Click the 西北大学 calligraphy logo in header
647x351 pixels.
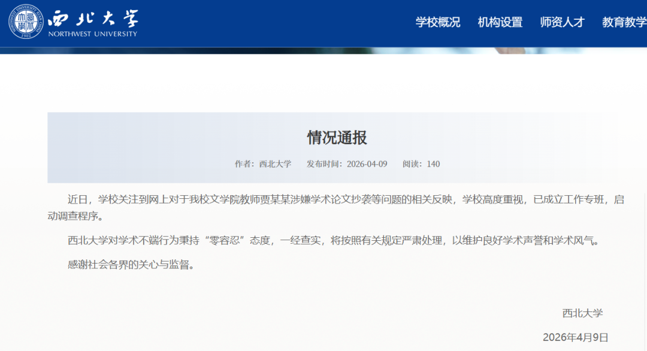[93, 18]
